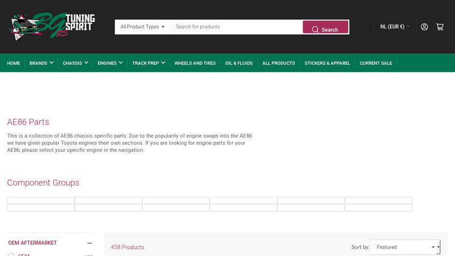Image resolution: width=455 pixels, height=256 pixels.
Task: Open All Products link
Action: (278, 63)
